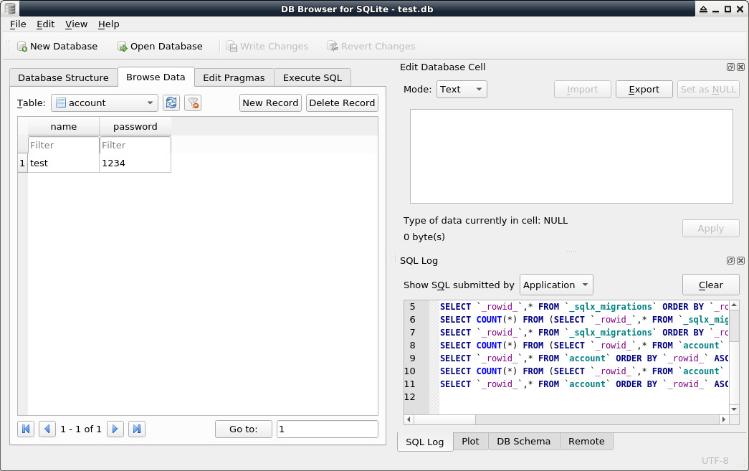The width and height of the screenshot is (749, 471).
Task: Click SQL log line 11 text
Action: pos(583,384)
